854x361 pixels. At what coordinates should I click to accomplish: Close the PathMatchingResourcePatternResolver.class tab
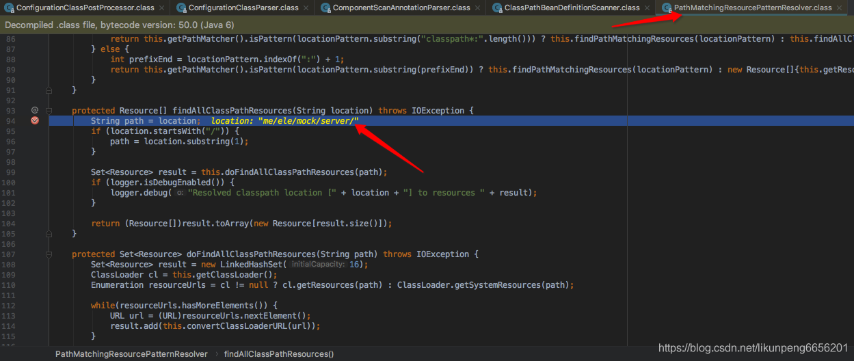coord(840,8)
